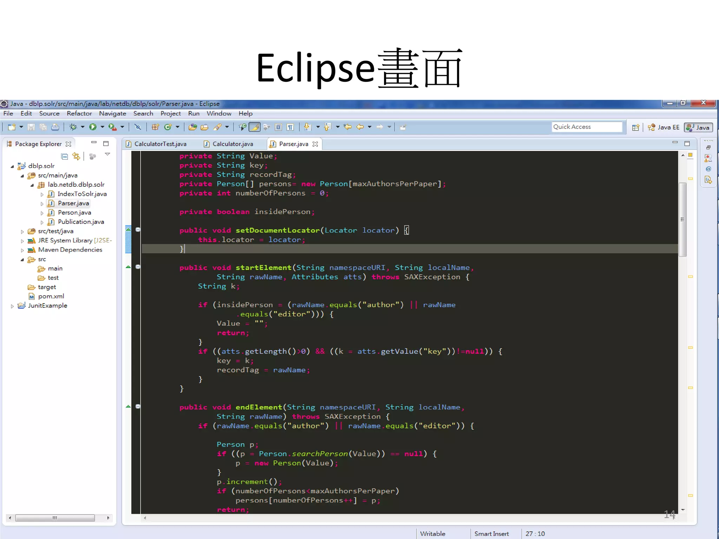Click Package Explorer horizontal scrollbar thumb

[x=55, y=518]
